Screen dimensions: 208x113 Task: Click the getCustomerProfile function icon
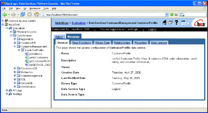(x=27, y=61)
